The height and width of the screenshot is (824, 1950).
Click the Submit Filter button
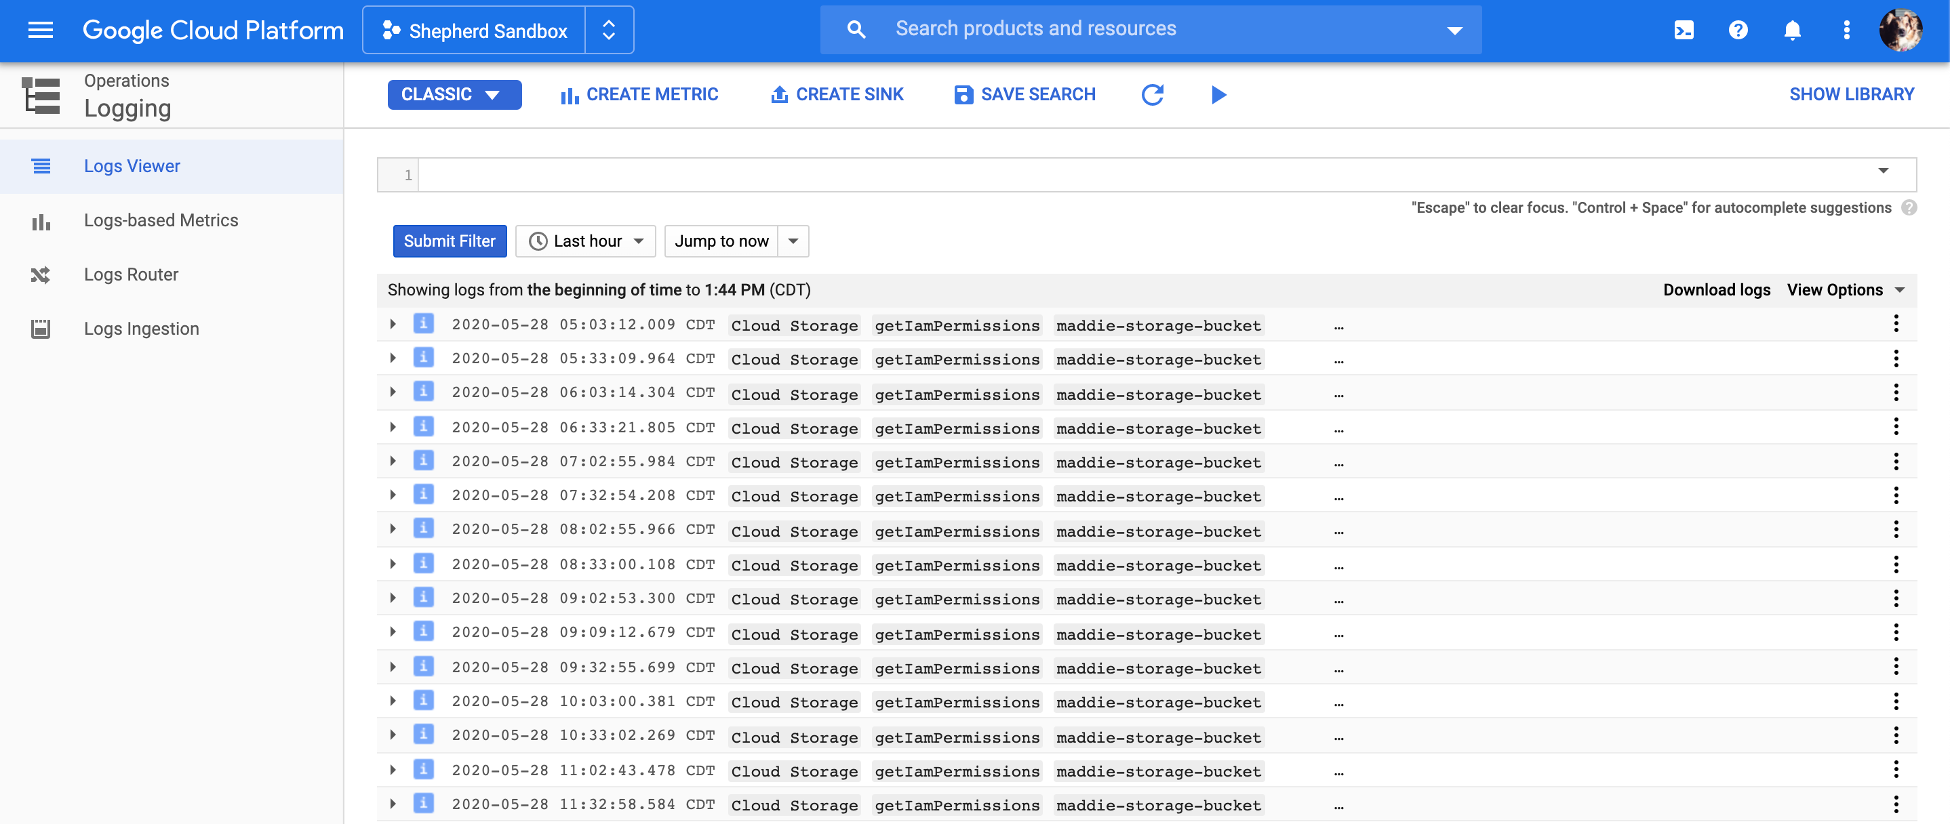(x=450, y=241)
